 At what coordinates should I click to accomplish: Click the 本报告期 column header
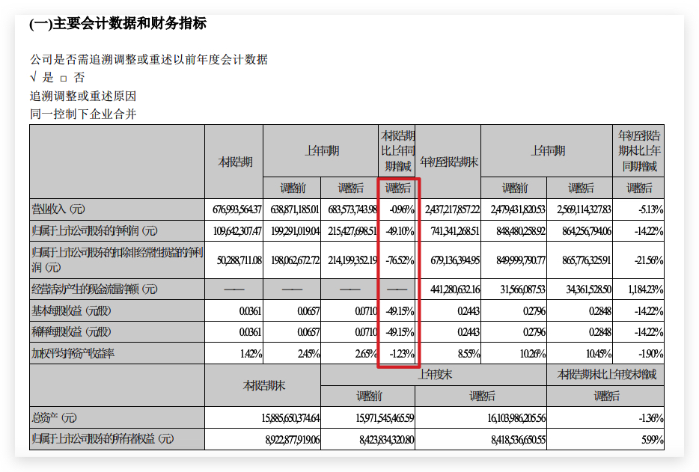pos(235,162)
